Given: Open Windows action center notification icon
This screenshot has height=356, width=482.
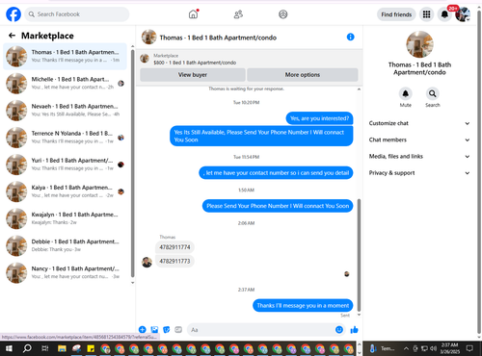Looking at the screenshot, I should click(x=469, y=348).
